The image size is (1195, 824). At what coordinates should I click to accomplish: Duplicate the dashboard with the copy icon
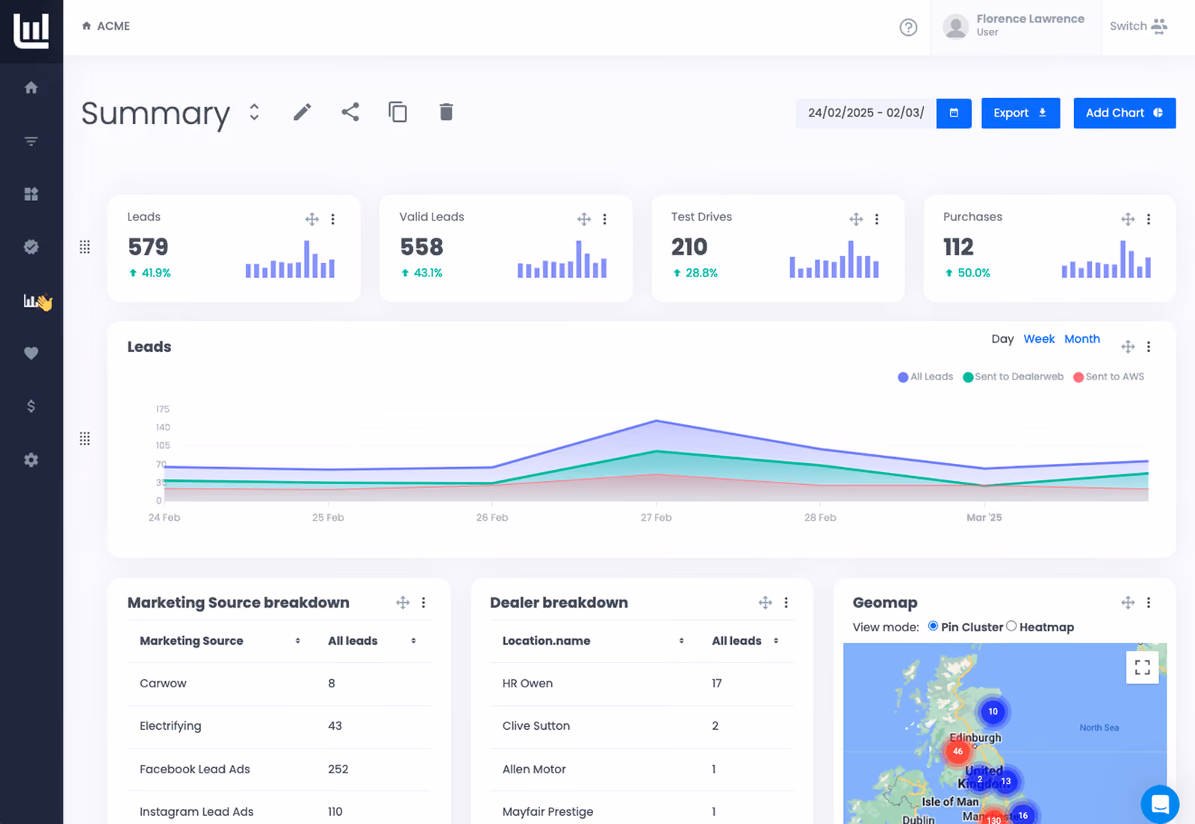398,112
